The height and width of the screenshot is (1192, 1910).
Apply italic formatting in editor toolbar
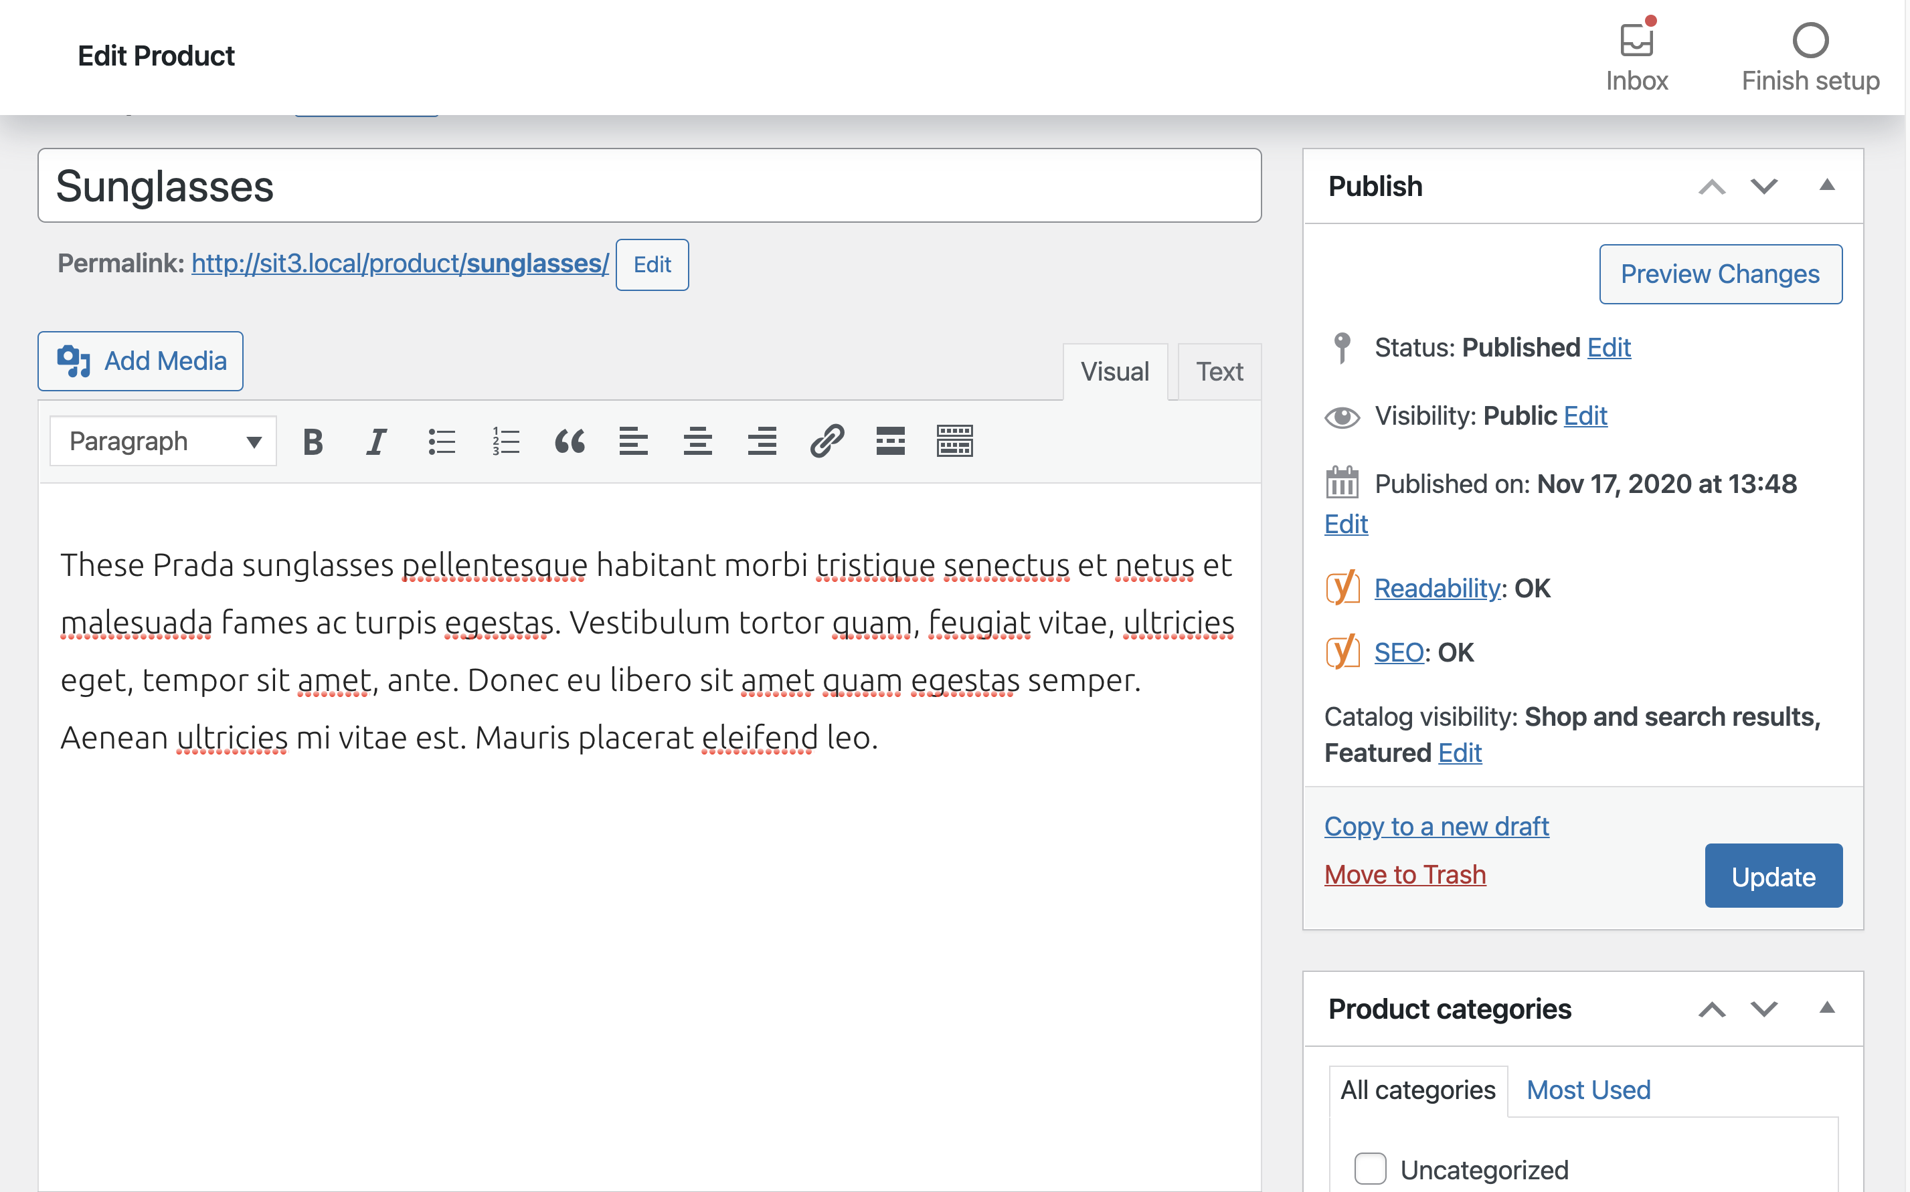[377, 441]
